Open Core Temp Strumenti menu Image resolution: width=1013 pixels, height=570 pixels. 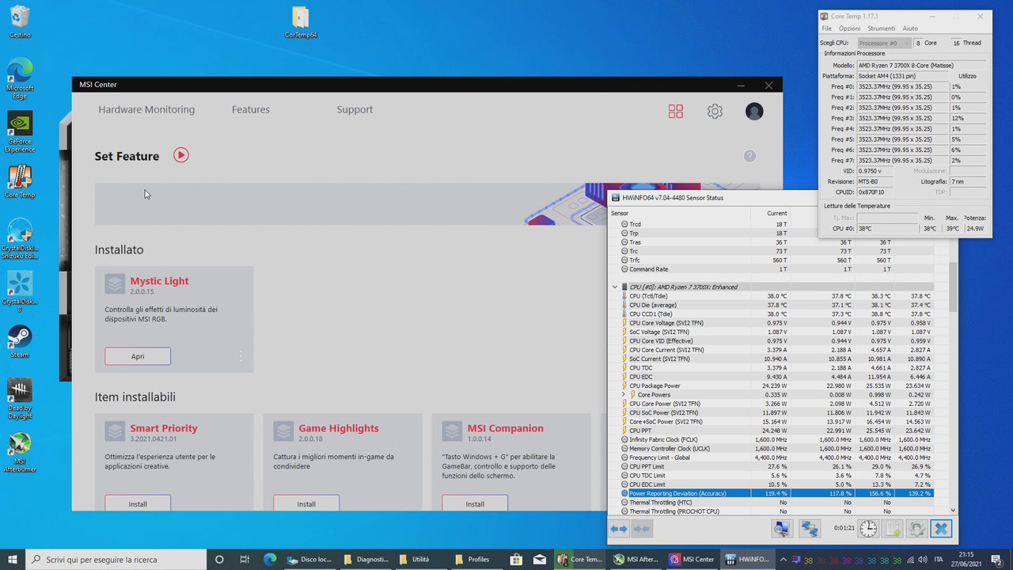[882, 28]
